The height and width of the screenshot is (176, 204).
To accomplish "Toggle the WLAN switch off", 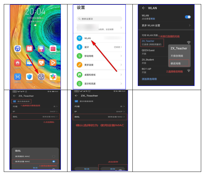I will [188, 17].
